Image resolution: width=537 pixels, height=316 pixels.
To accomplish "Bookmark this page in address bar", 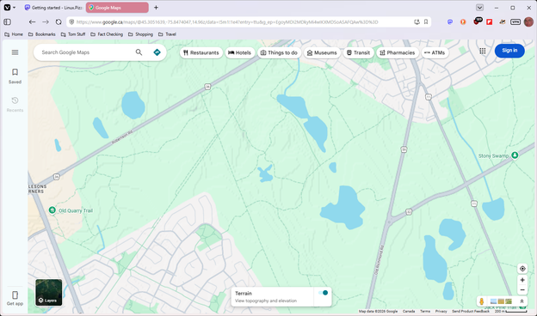I will pos(426,21).
